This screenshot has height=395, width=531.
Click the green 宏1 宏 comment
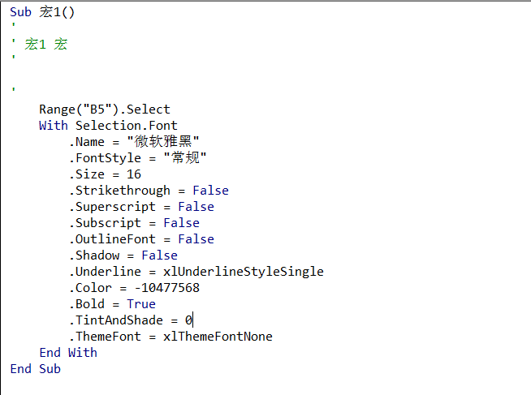point(46,45)
